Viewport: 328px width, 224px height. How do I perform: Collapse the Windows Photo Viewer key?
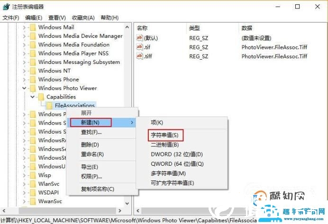pyautogui.click(x=24, y=88)
